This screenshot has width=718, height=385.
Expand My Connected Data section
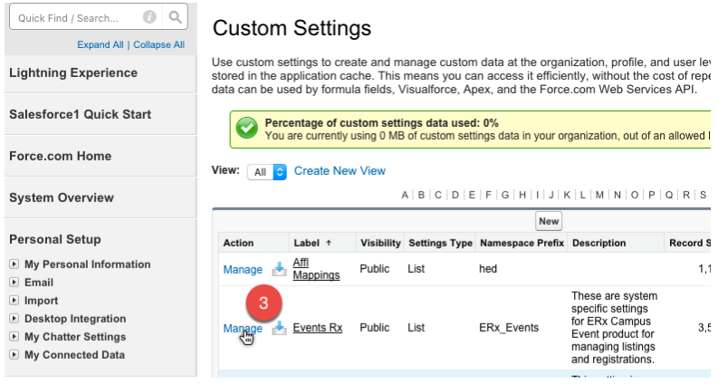(x=14, y=355)
